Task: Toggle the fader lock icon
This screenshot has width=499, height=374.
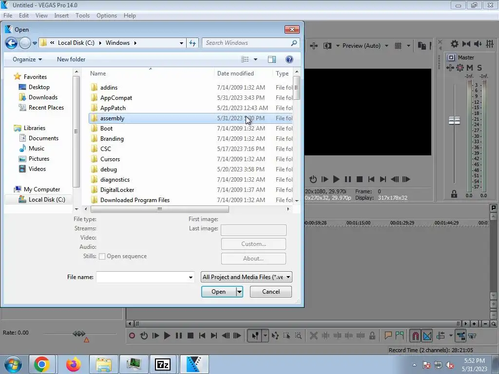Action: (x=454, y=194)
